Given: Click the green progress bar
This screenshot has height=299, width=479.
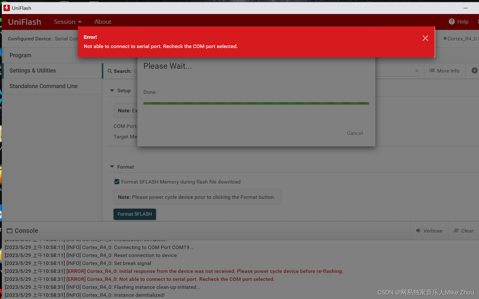Looking at the screenshot, I should pos(256,103).
